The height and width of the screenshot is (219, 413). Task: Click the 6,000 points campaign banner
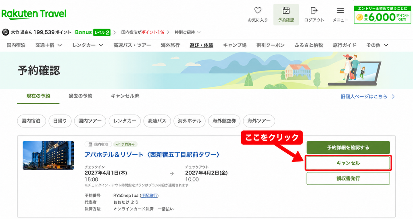pyautogui.click(x=382, y=15)
